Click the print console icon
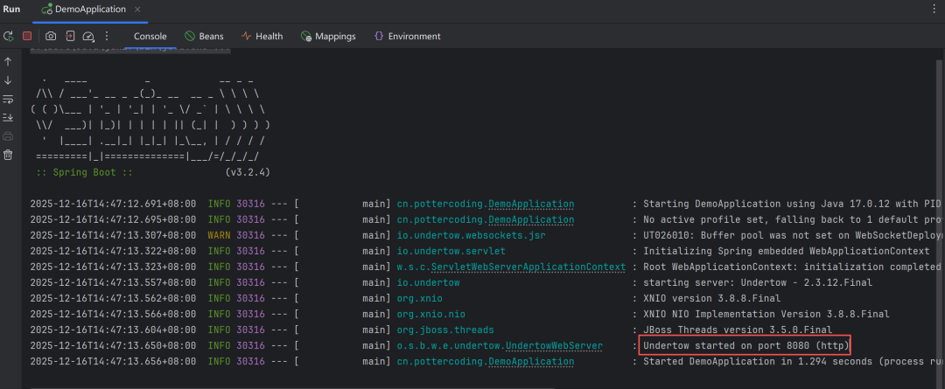The width and height of the screenshot is (945, 389). pos(8,136)
